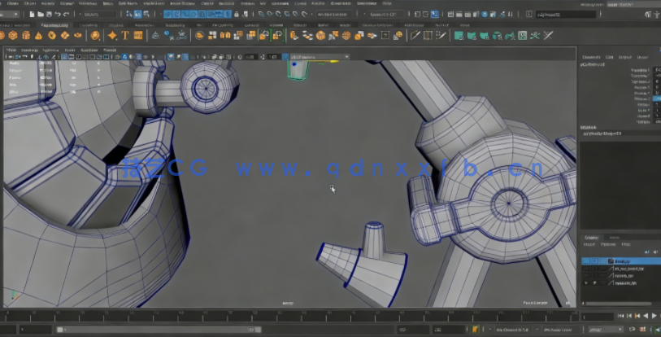This screenshot has width=661, height=337.
Task: Toggle visibility of the bottom display layer
Action: [586, 283]
